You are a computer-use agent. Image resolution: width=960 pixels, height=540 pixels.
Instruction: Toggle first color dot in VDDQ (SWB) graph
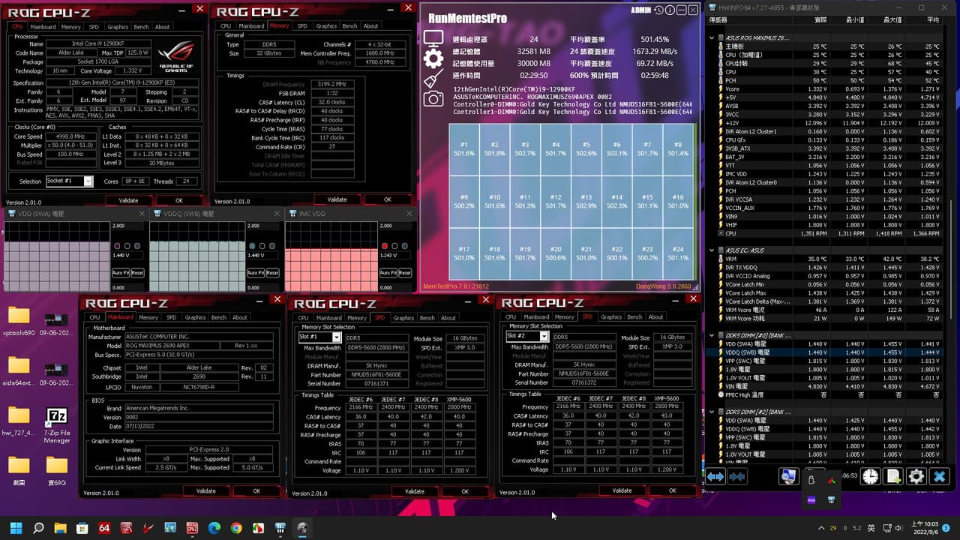pos(252,246)
